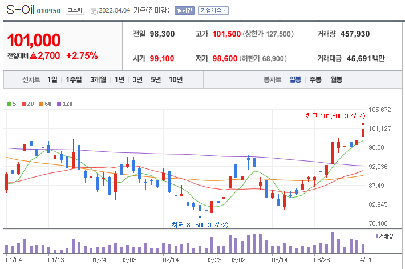This screenshot has height=269, width=405.
Task: Click the purple 120-day moving average swatch
Action: 59,104
